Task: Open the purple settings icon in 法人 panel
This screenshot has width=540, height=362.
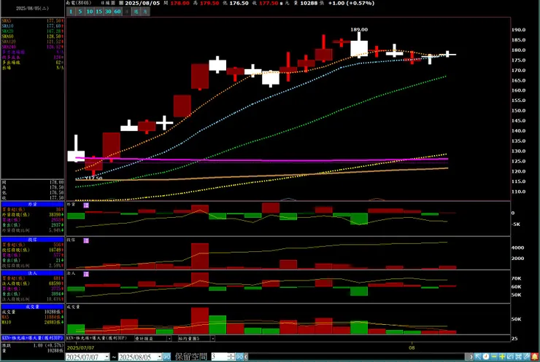Action: 86,274
